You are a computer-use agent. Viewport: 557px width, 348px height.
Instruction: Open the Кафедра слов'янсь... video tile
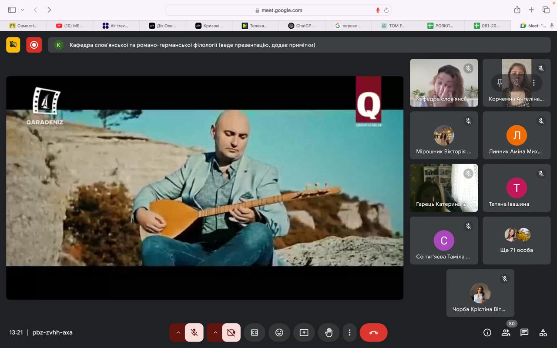pos(444,83)
